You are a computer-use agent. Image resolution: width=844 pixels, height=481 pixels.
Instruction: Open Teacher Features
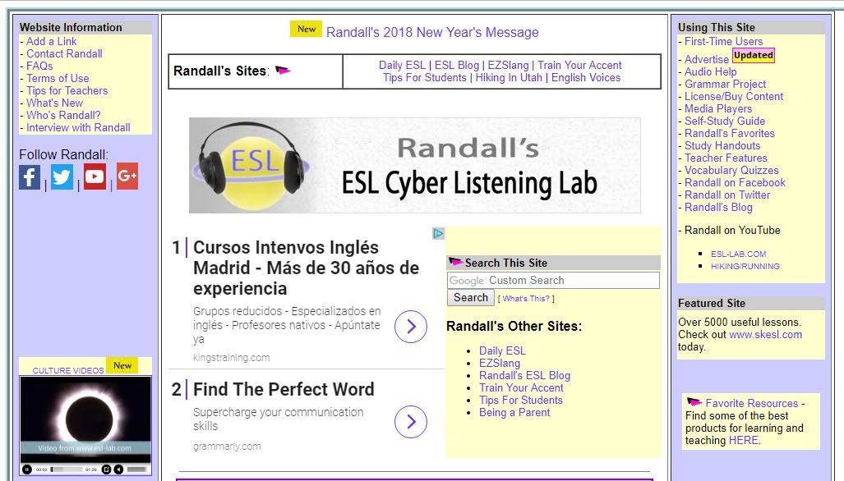click(726, 158)
